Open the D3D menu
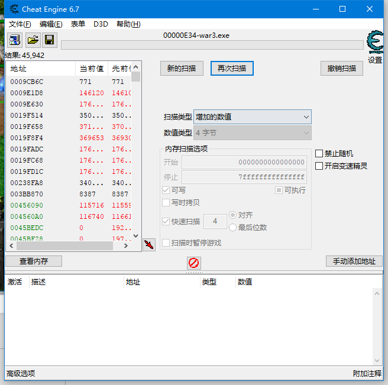Screen dimensions: 388x385 click(x=101, y=24)
